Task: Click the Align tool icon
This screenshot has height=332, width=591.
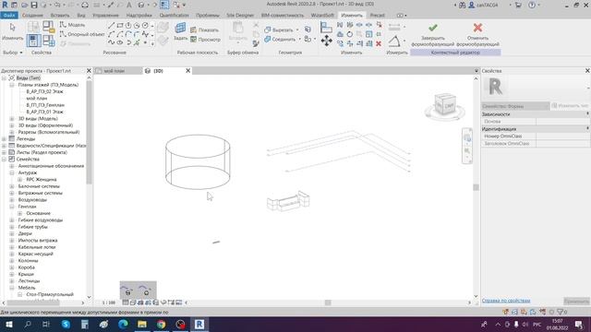Action: click(326, 27)
